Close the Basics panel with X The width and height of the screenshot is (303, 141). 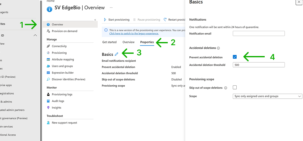[299, 2]
